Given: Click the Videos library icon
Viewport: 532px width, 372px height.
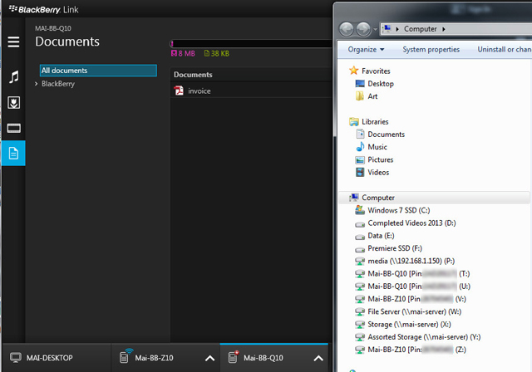Looking at the screenshot, I should [360, 172].
